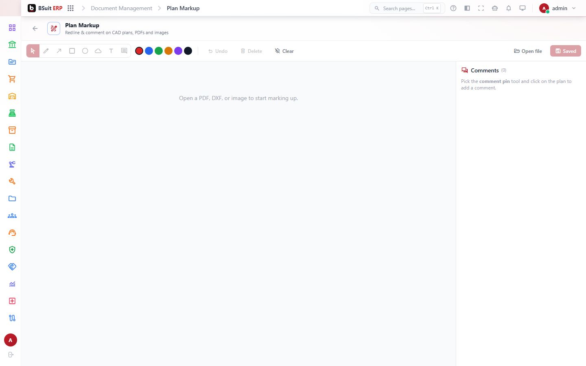The width and height of the screenshot is (586, 366).
Task: Undo the last markup
Action: pos(218,51)
